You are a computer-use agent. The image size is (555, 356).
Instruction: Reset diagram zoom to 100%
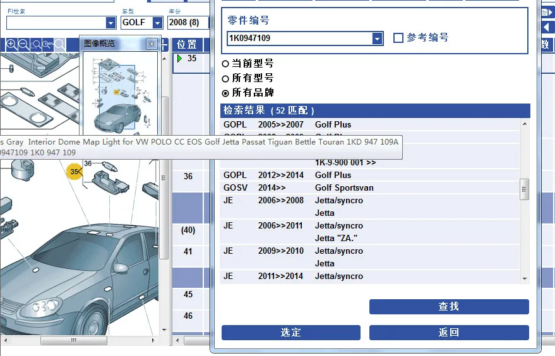pos(48,45)
